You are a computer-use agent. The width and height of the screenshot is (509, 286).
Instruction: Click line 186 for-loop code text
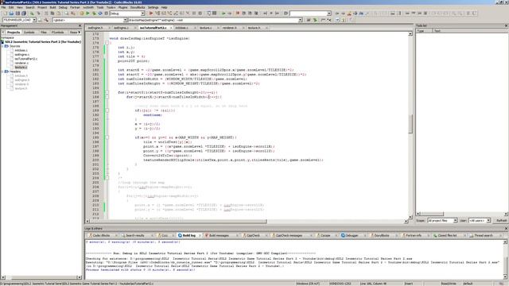click(x=174, y=97)
